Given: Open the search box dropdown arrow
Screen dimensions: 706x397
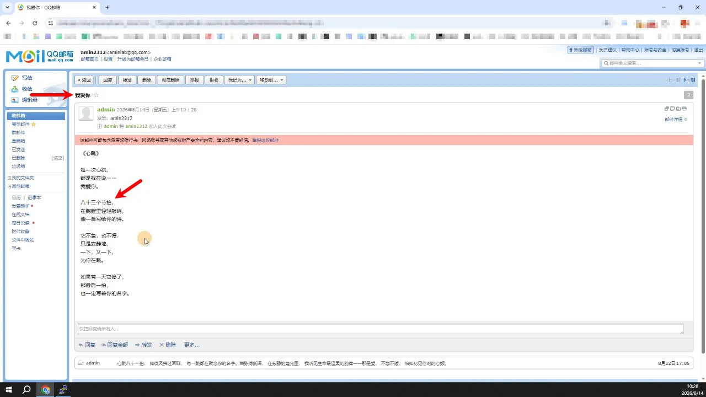Looking at the screenshot, I should [700, 63].
